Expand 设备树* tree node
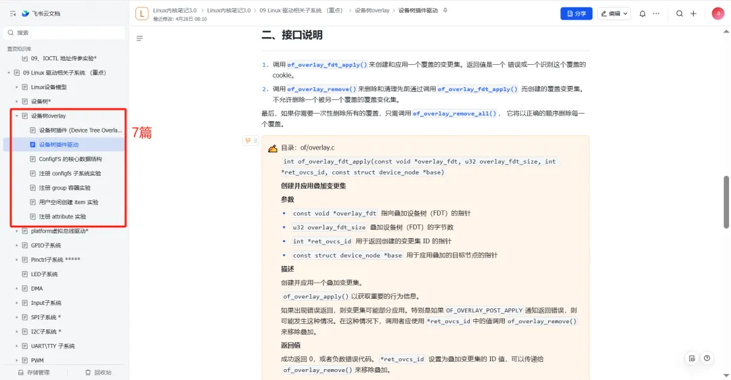Viewport: 731px width, 380px height. (x=16, y=101)
